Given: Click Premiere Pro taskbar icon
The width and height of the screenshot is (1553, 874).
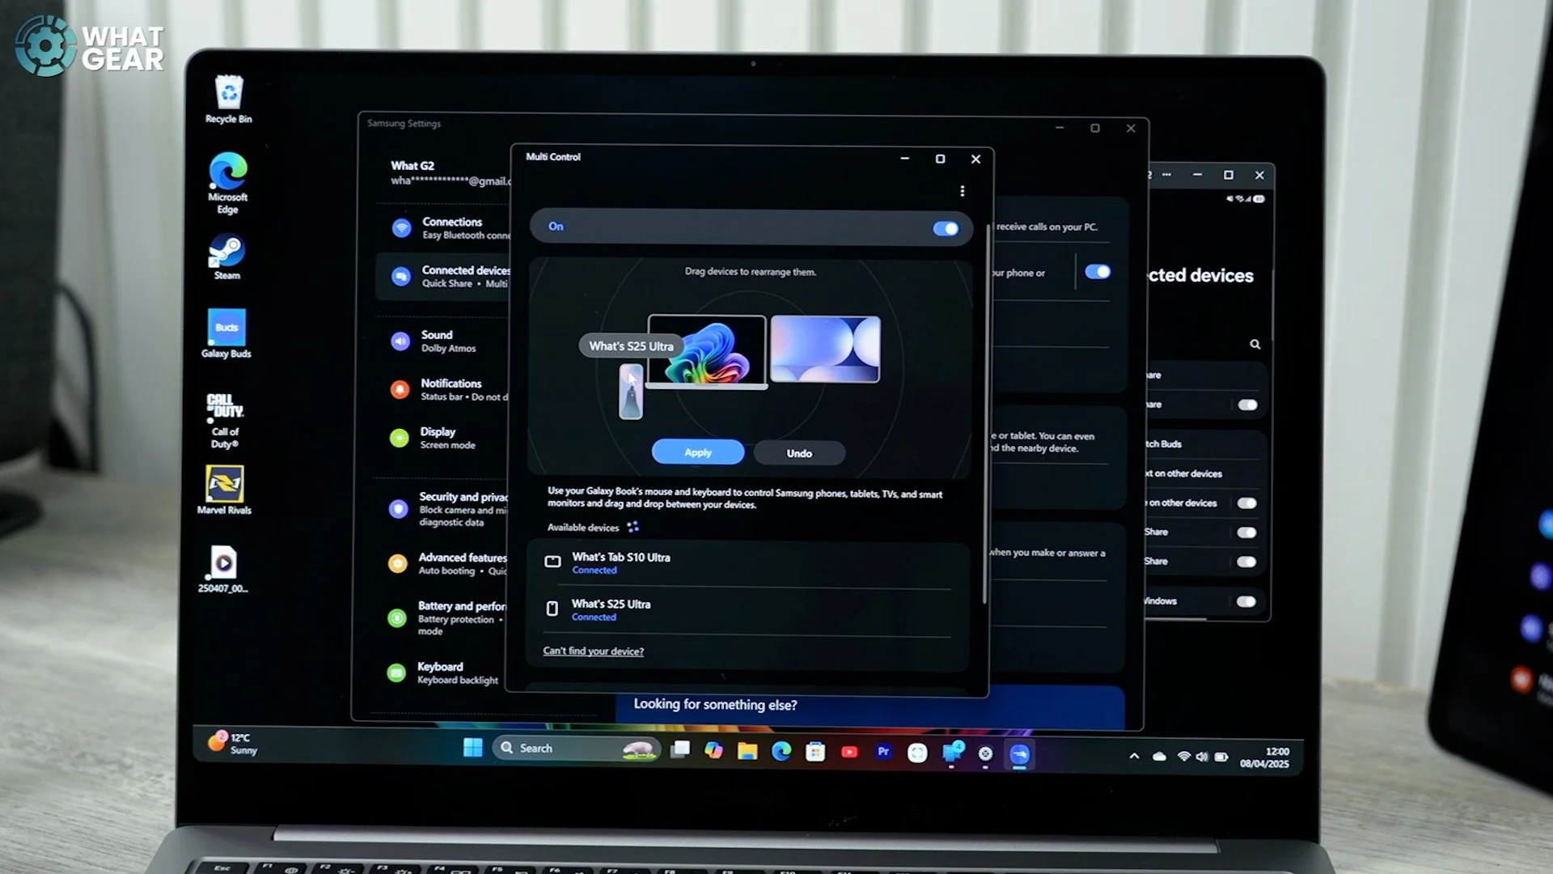Looking at the screenshot, I should [883, 753].
